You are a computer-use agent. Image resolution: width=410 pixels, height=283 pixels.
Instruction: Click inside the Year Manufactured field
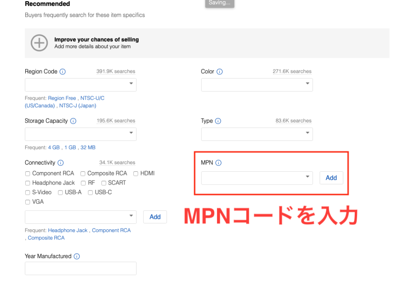(80, 268)
